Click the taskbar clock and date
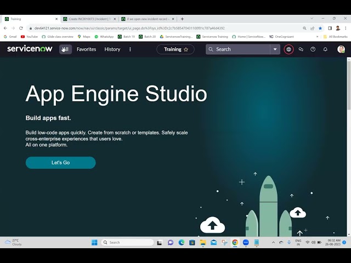 [333, 242]
